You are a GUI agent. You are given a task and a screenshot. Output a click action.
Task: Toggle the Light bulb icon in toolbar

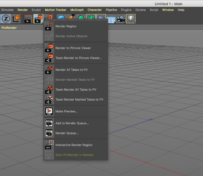pyautogui.click(x=130, y=19)
